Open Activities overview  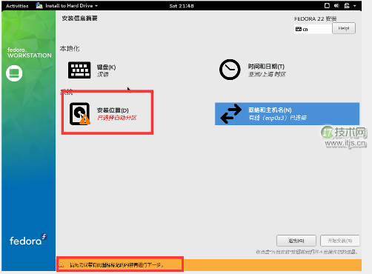[x=17, y=6]
